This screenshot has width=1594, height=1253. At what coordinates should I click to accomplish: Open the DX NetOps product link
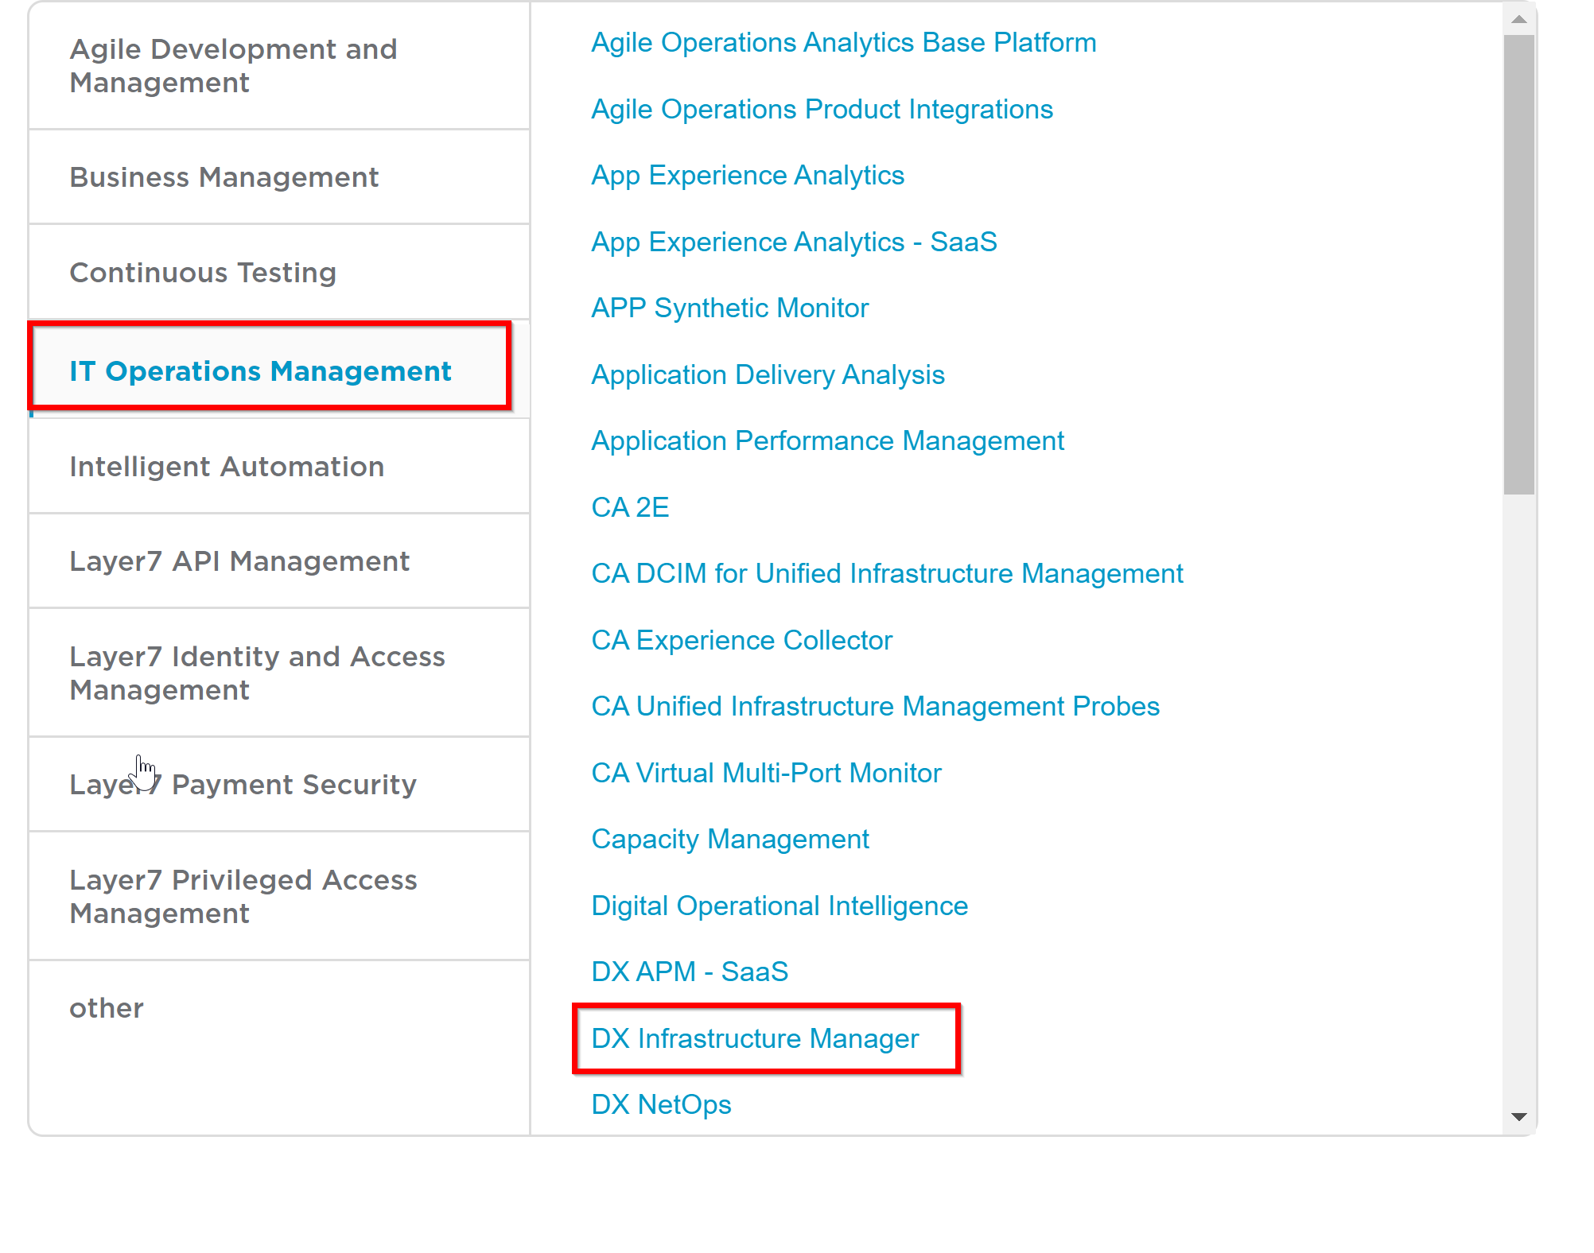click(661, 1104)
